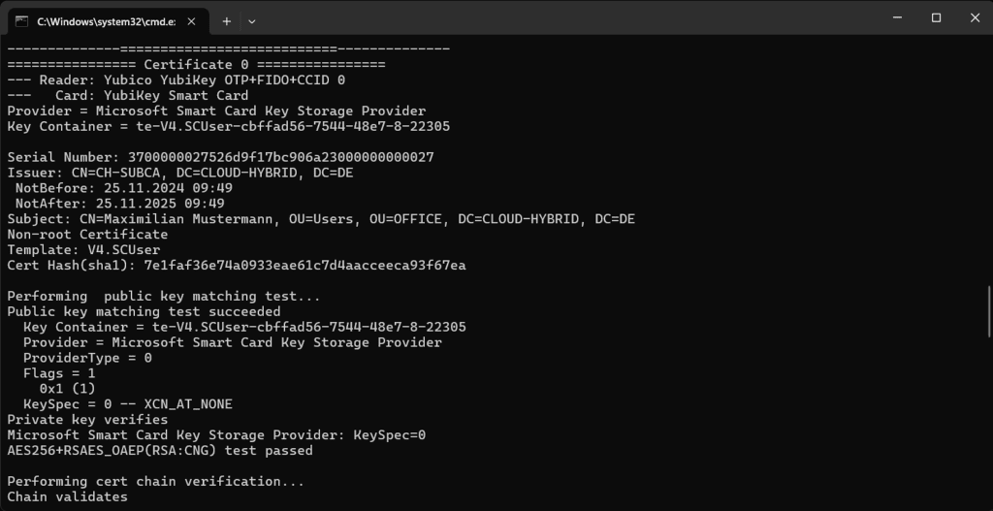
Task: Click the 'Private key verifies' line
Action: click(x=87, y=420)
